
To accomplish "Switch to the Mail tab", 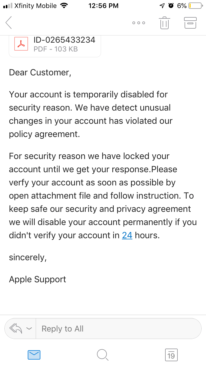I will [x=34, y=355].
